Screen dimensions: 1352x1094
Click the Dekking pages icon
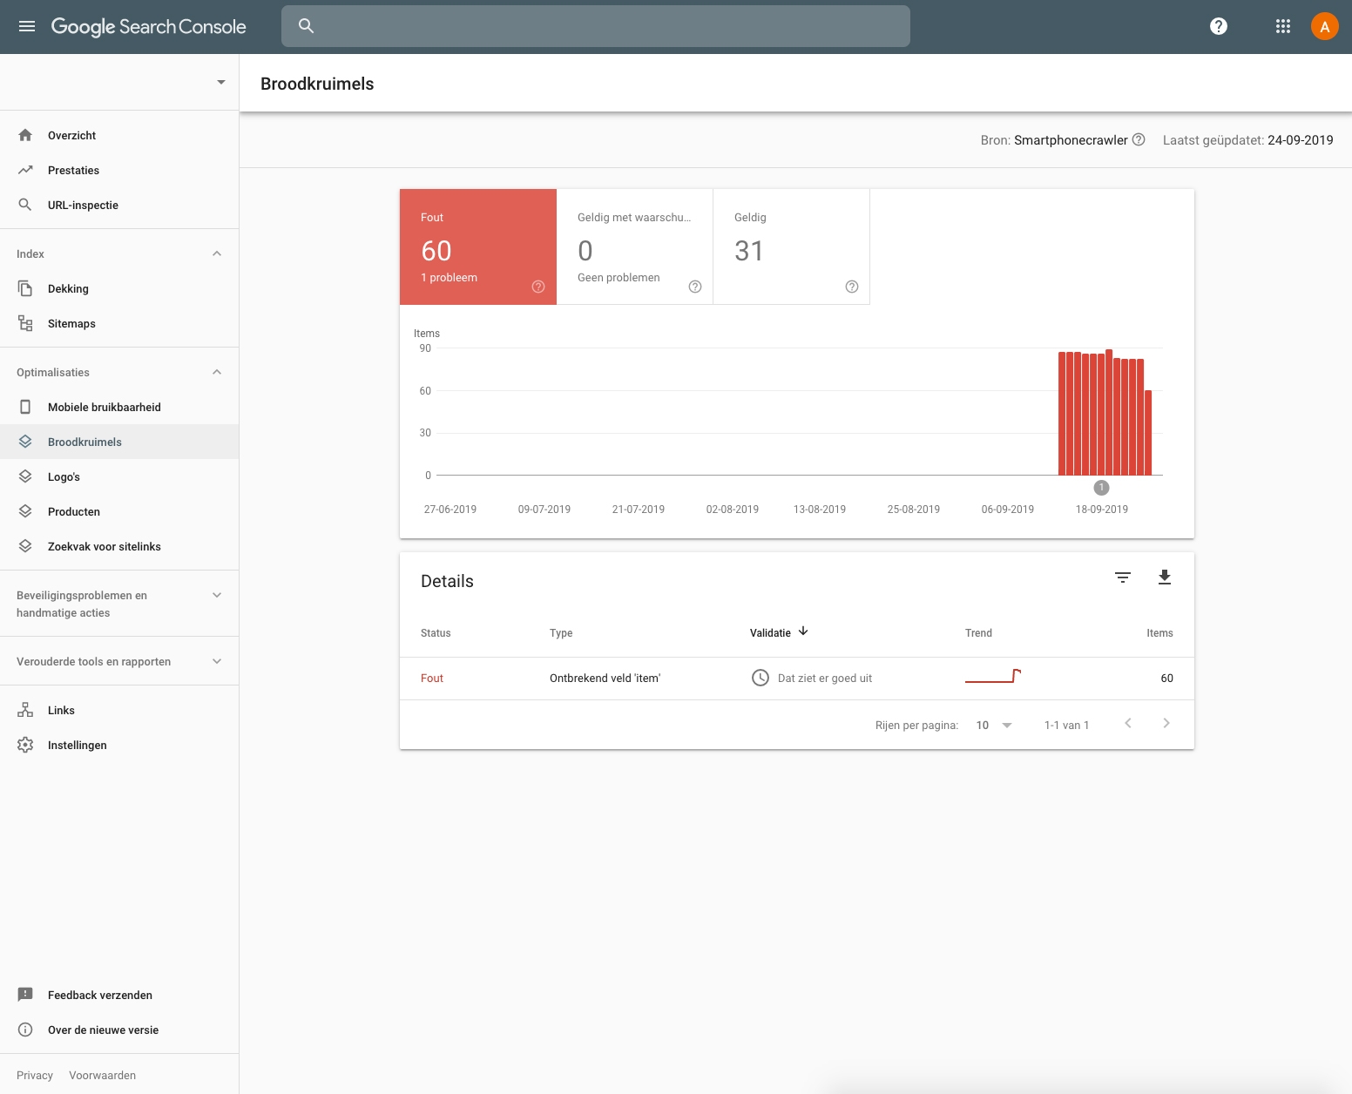[25, 288]
